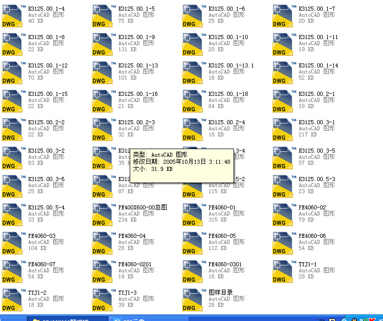Click the PE4060-05 file name
This screenshot has height=321, width=383.
click(x=222, y=236)
